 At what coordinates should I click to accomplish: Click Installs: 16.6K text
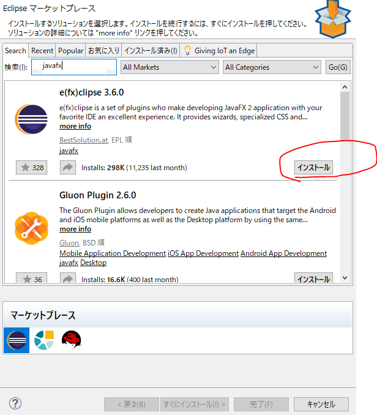pyautogui.click(x=130, y=280)
